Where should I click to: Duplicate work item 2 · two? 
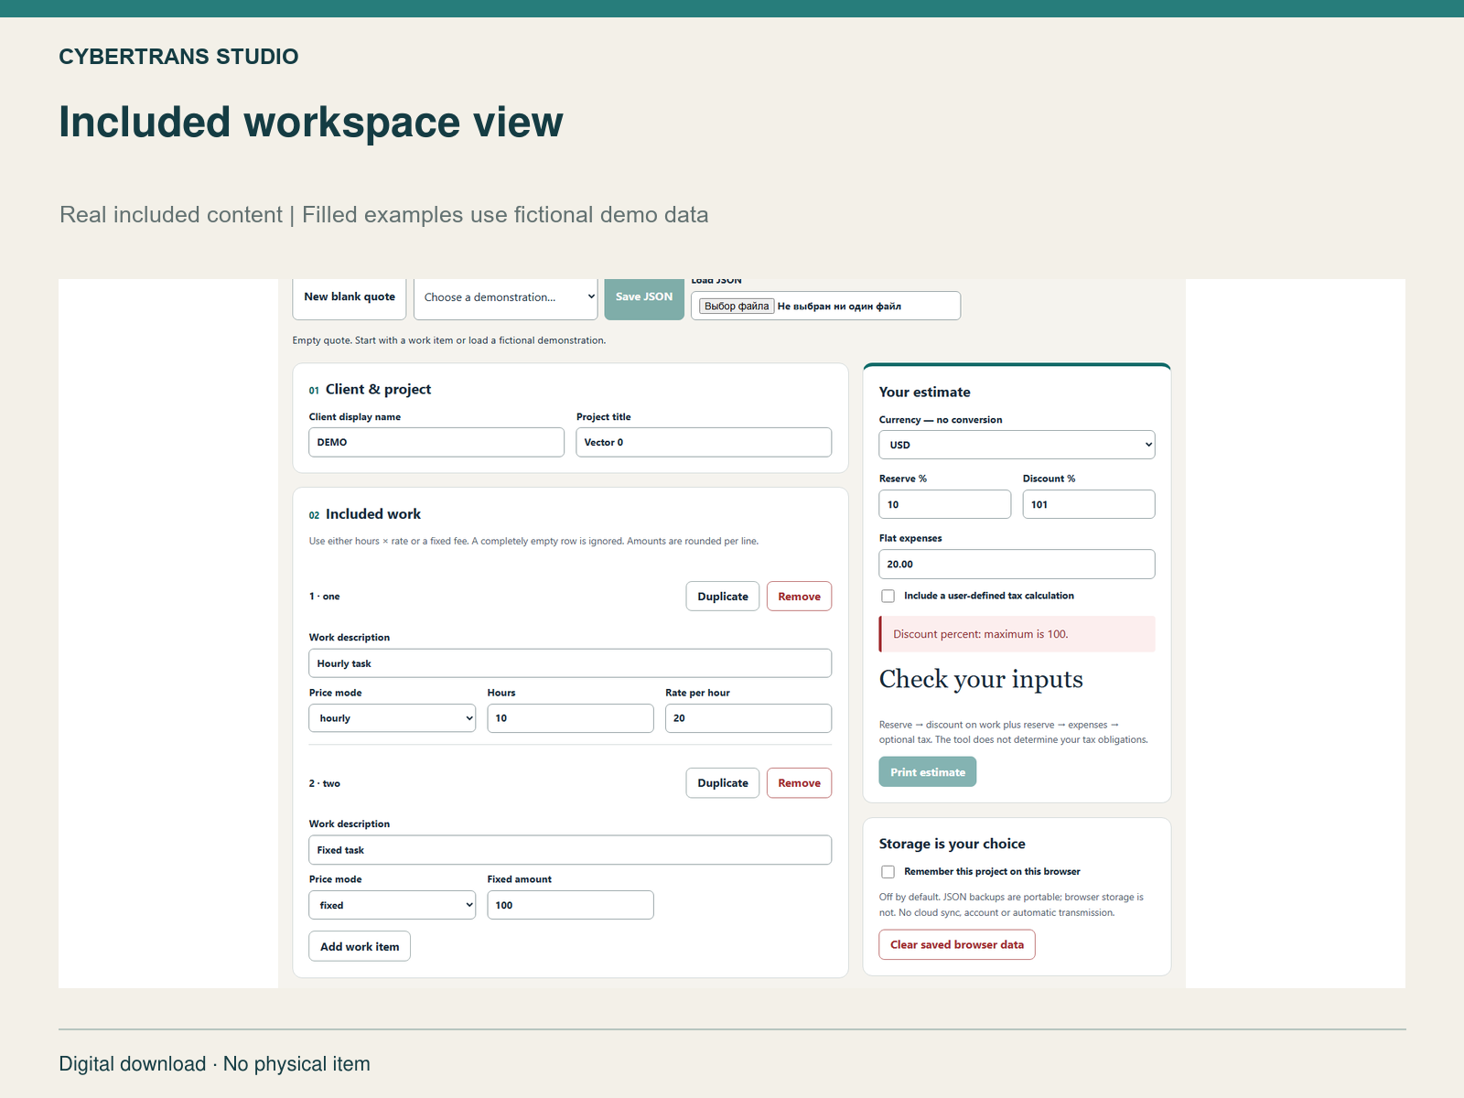click(x=723, y=783)
